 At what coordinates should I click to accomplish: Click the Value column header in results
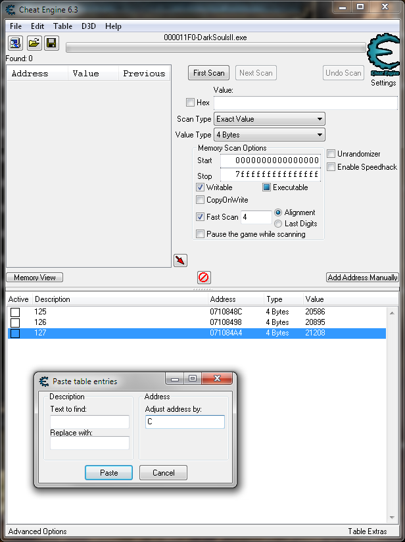point(93,73)
